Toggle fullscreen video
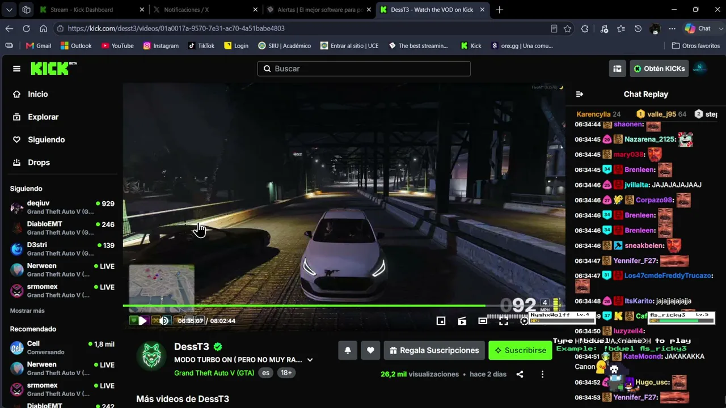This screenshot has width=726, height=408. [x=503, y=321]
